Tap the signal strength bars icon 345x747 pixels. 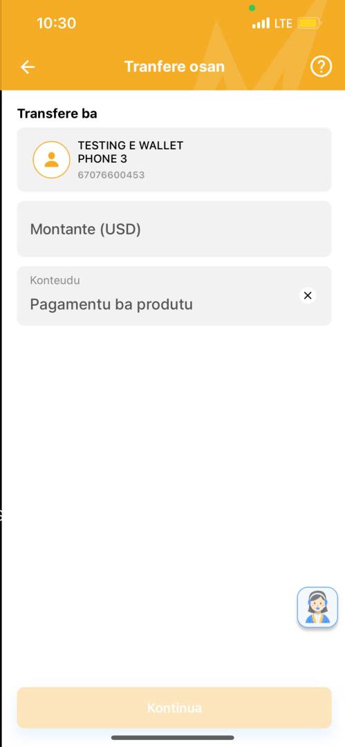261,23
